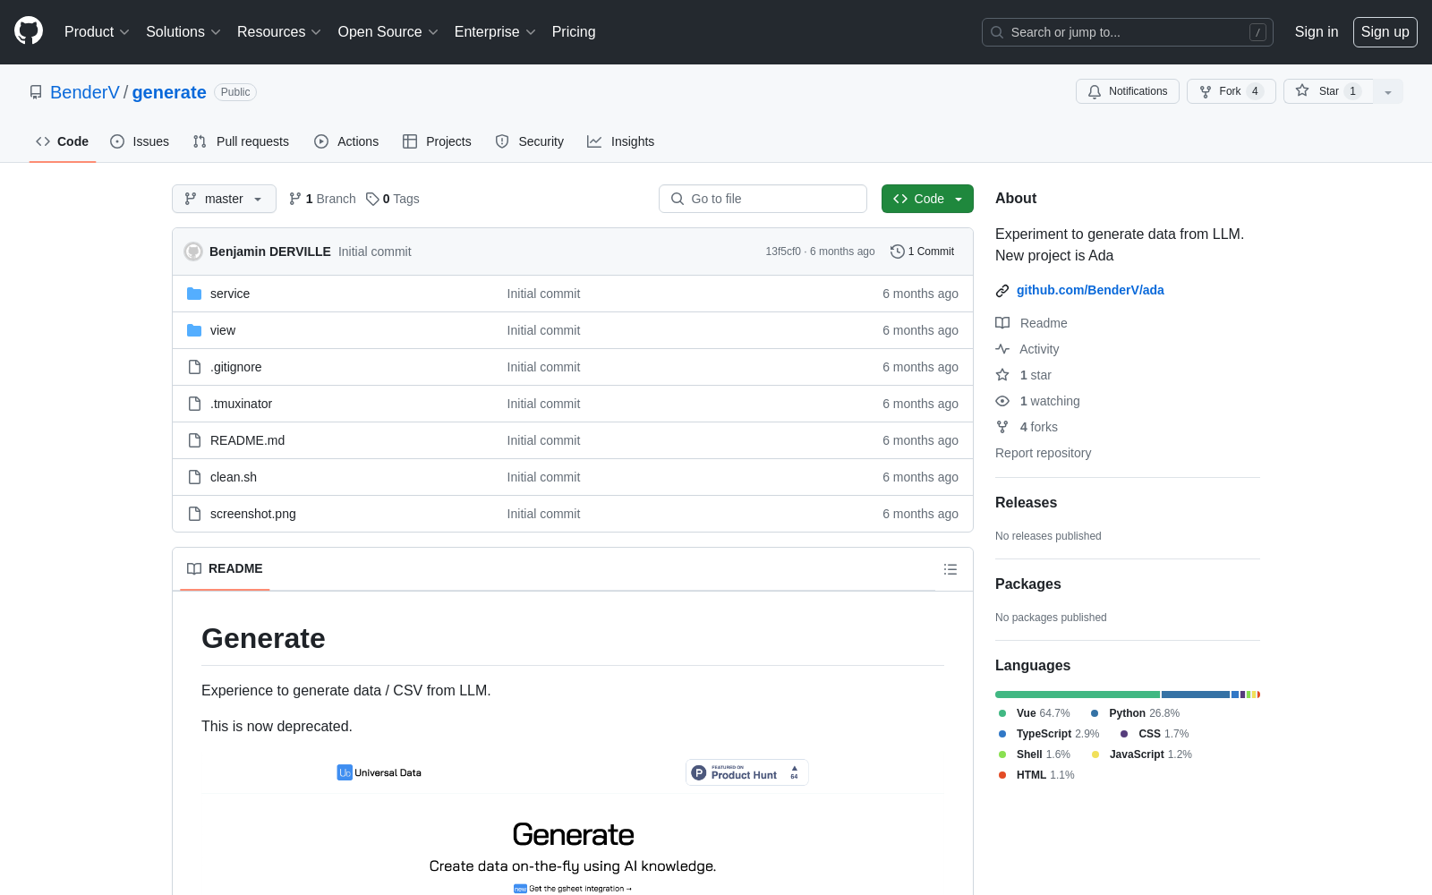Viewport: 1432px width, 895px height.
Task: Click the Python segment in language bar
Action: click(1196, 695)
